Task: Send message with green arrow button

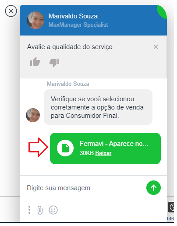Action: [x=153, y=187]
